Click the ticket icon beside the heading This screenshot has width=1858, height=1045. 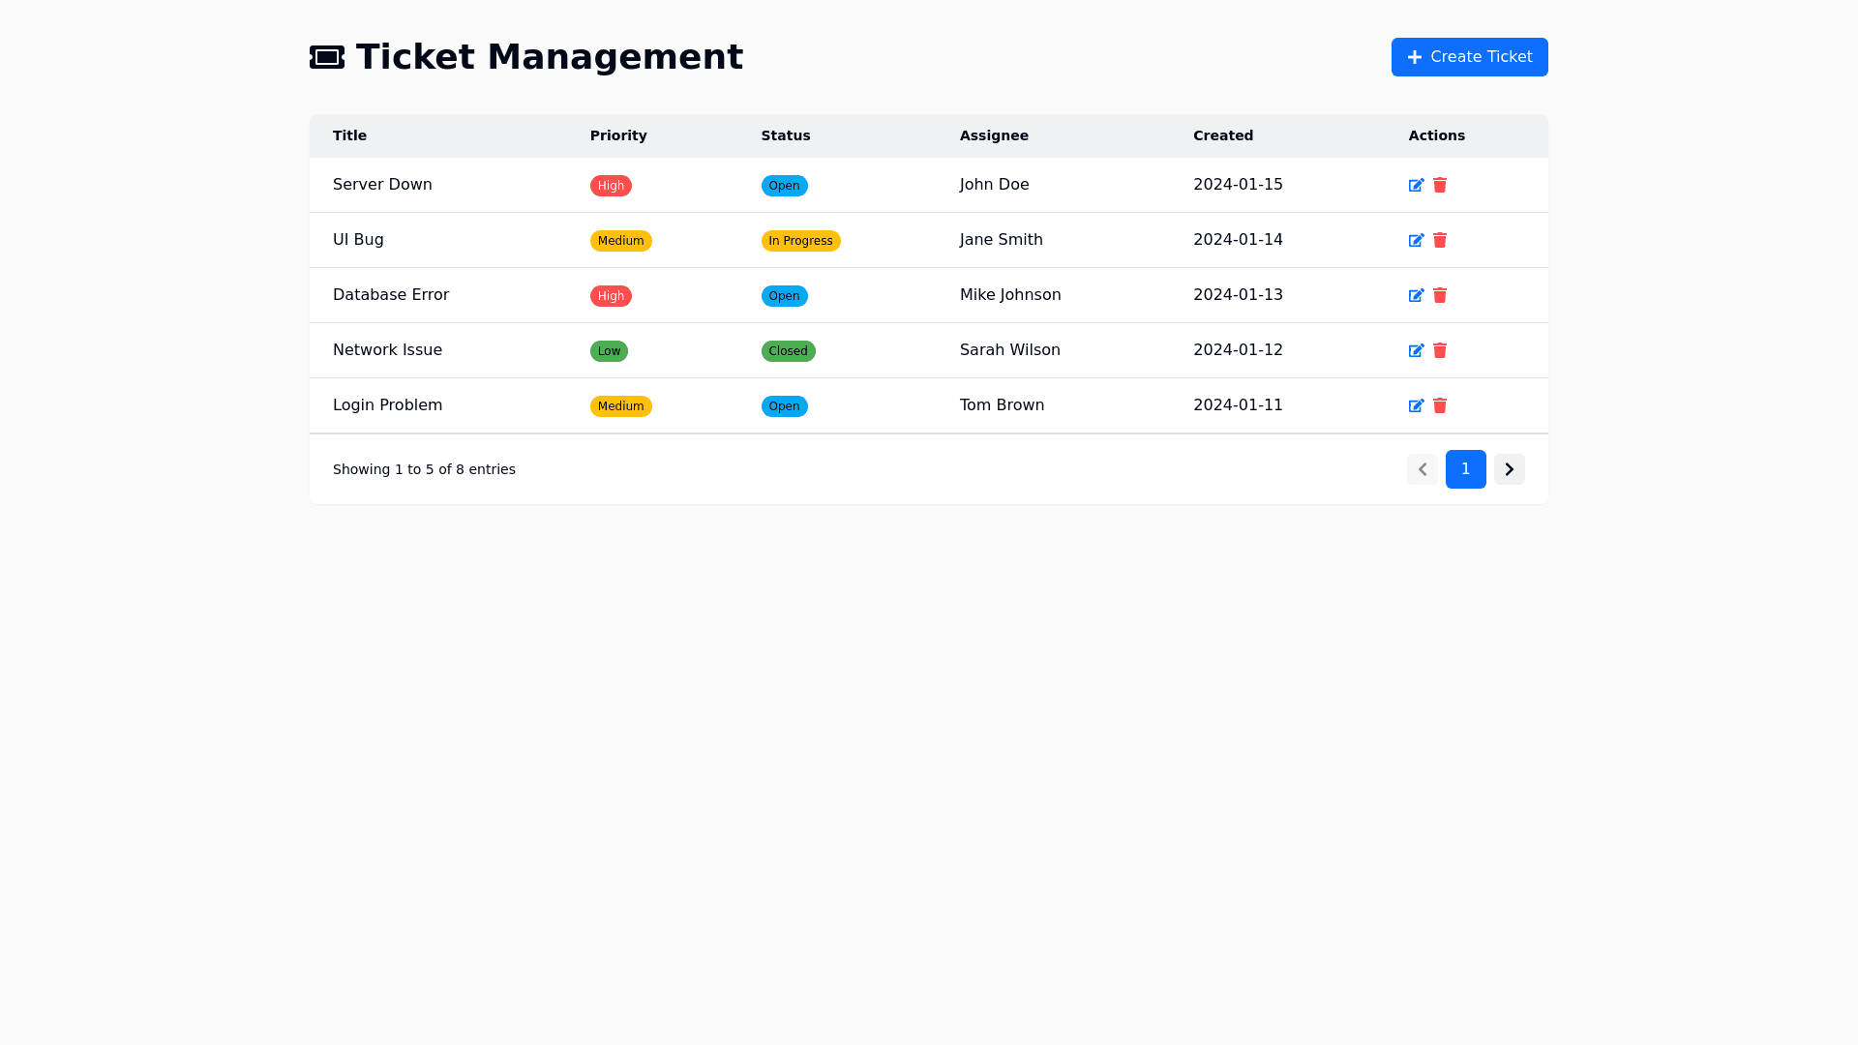coord(327,57)
